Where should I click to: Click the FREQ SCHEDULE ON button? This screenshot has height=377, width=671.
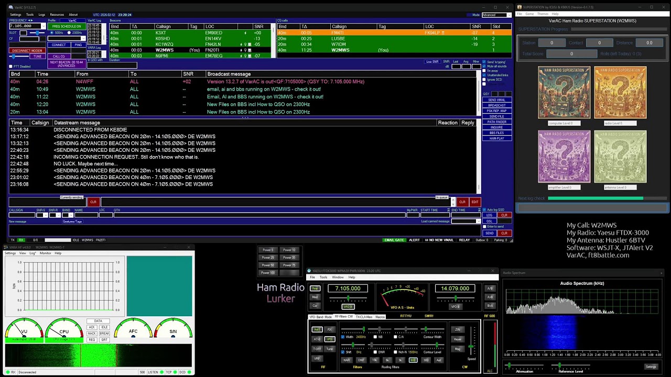point(67,26)
